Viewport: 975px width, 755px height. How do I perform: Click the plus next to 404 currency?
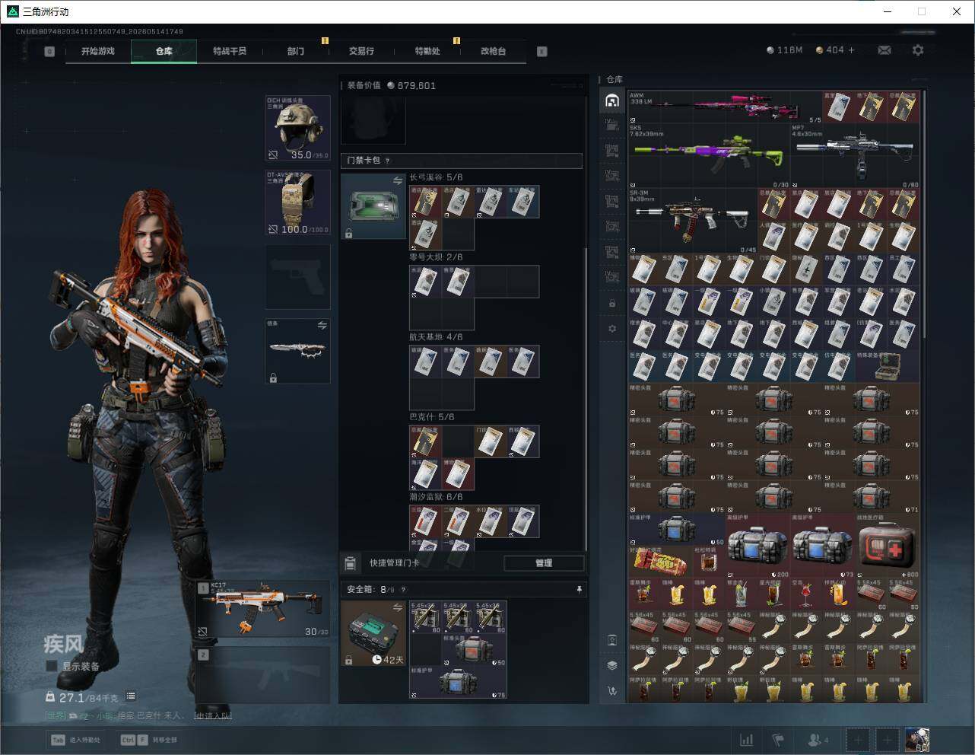[851, 50]
